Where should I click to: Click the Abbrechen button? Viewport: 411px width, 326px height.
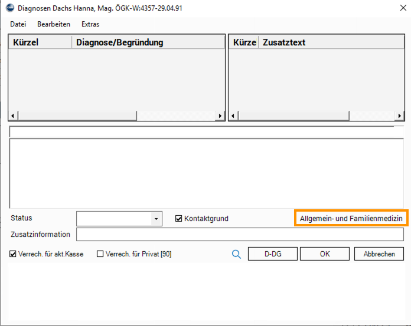[x=379, y=254]
